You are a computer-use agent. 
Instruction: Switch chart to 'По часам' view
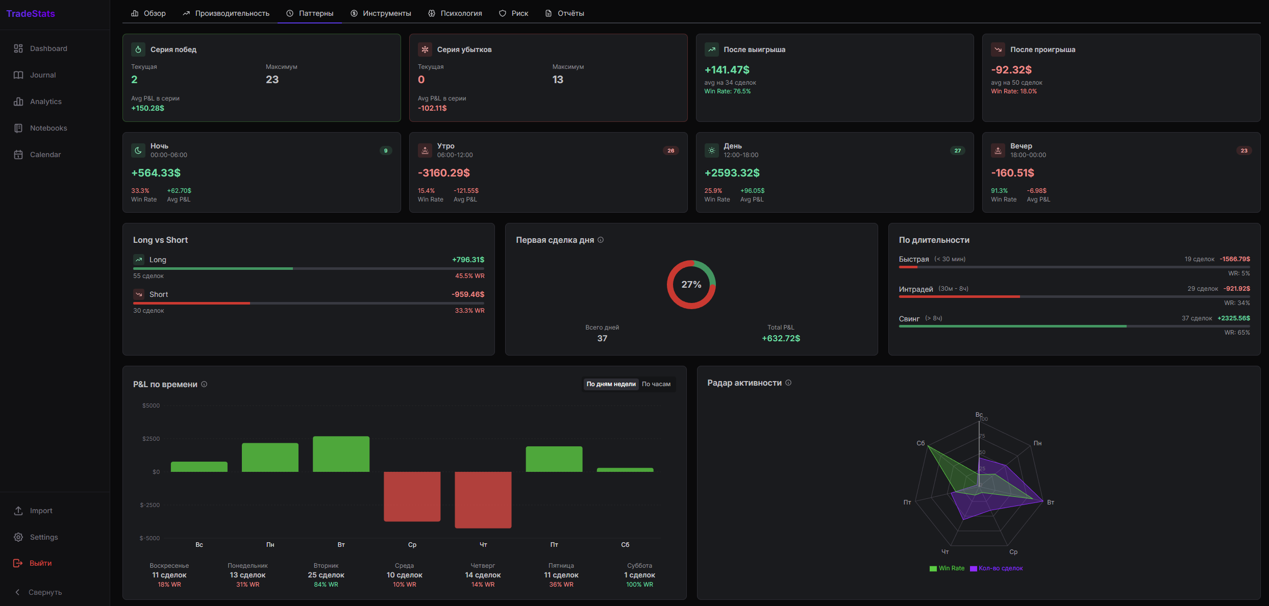click(x=657, y=384)
